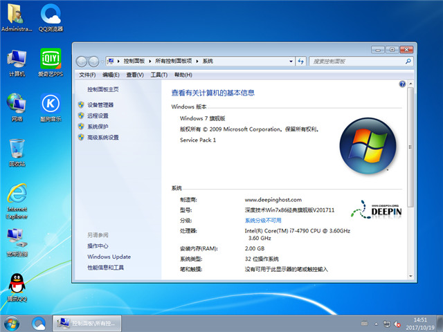Click the DEEPIN OEM logo

pyautogui.click(x=377, y=210)
